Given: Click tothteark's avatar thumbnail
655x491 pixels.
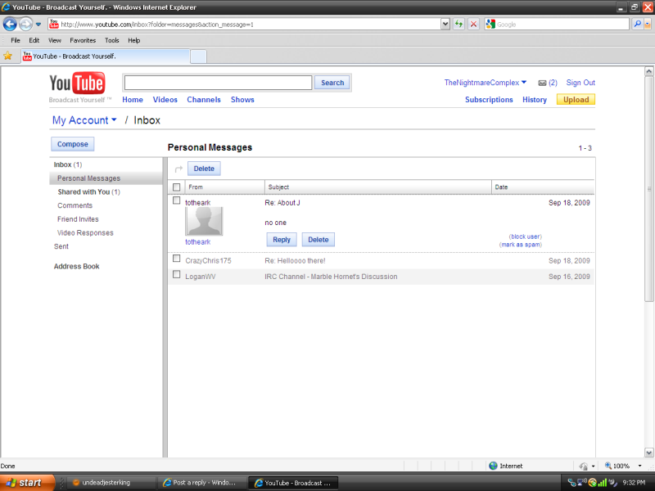Looking at the screenshot, I should pyautogui.click(x=204, y=221).
